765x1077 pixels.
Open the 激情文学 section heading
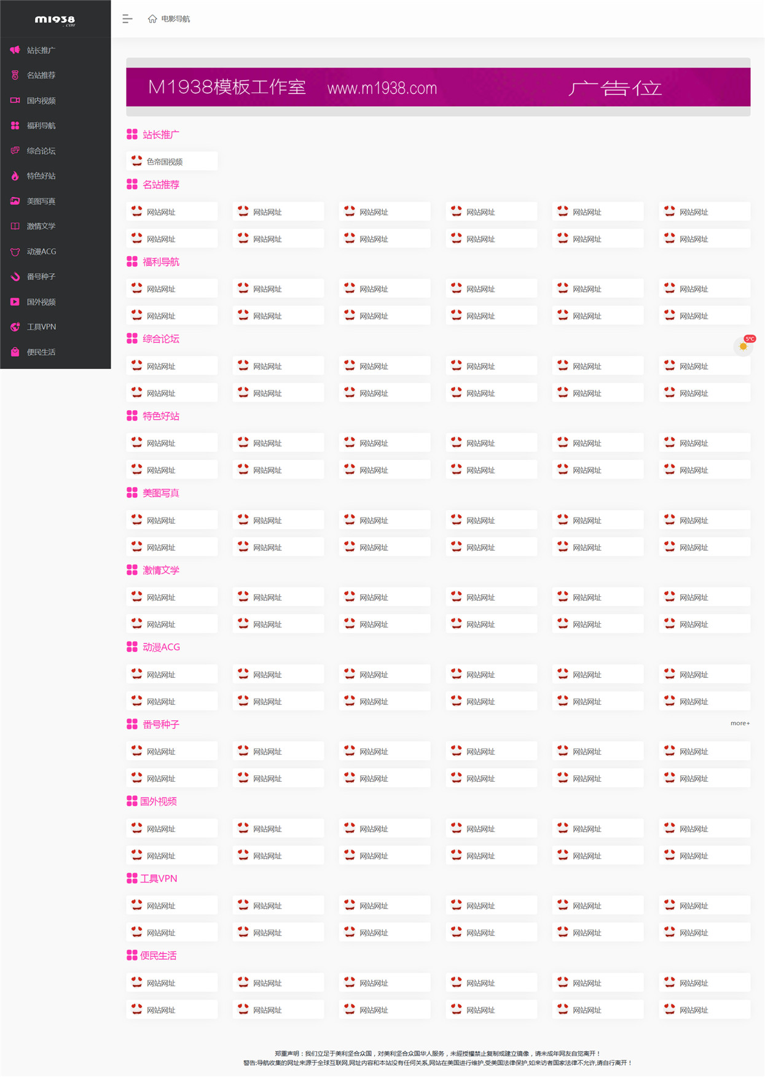pyautogui.click(x=161, y=570)
